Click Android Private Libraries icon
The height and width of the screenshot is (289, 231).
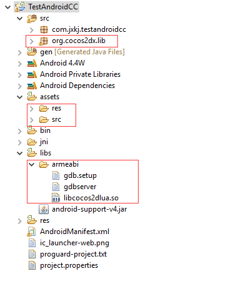pos(32,74)
